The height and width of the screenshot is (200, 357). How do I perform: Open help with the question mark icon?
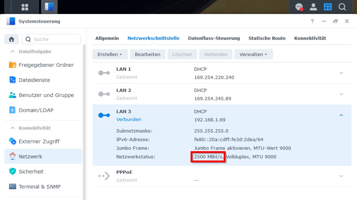coord(312,21)
